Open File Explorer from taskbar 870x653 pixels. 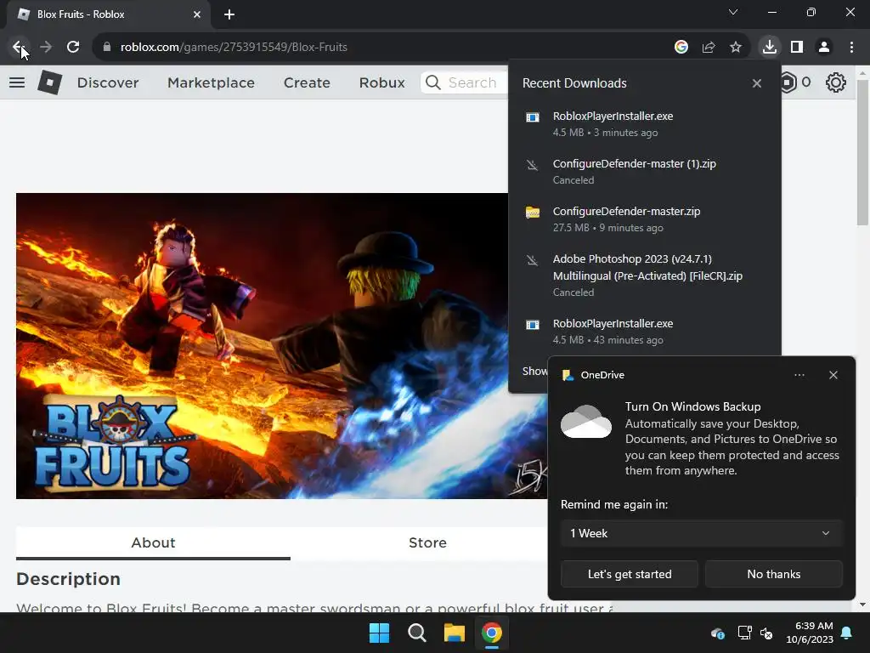455,633
